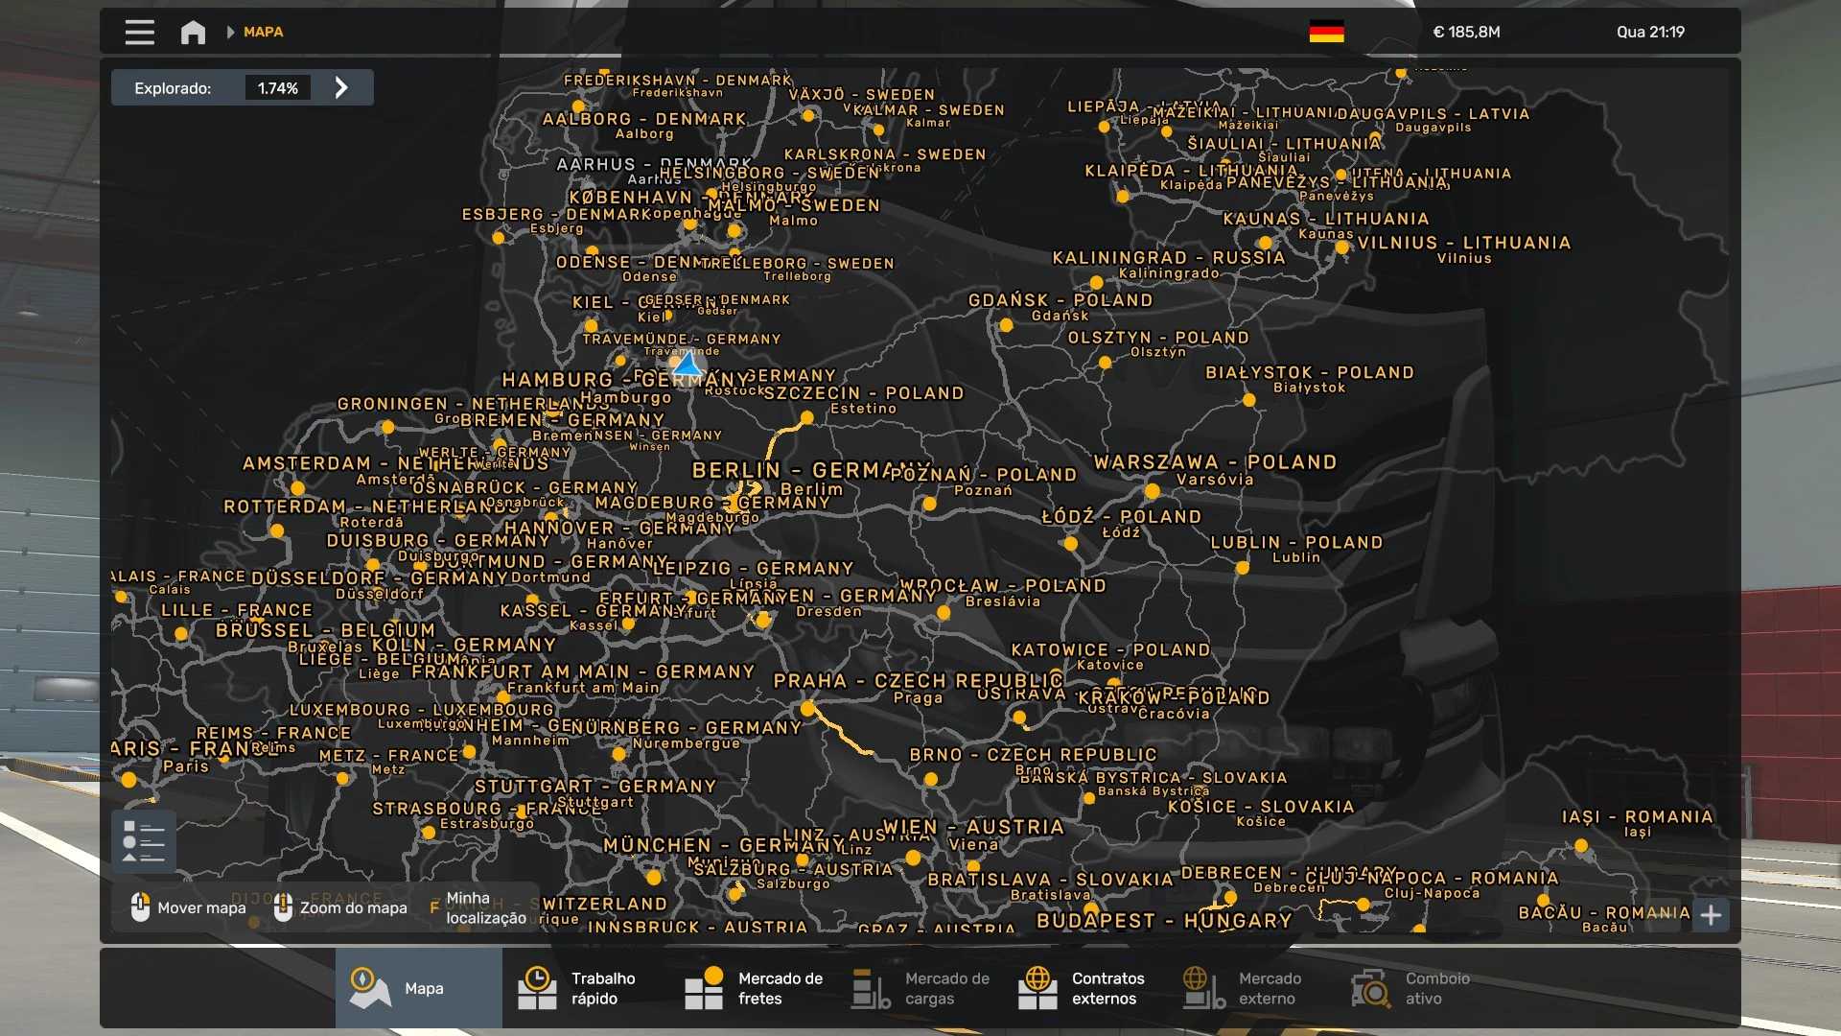Click the German flag icon

(1326, 32)
